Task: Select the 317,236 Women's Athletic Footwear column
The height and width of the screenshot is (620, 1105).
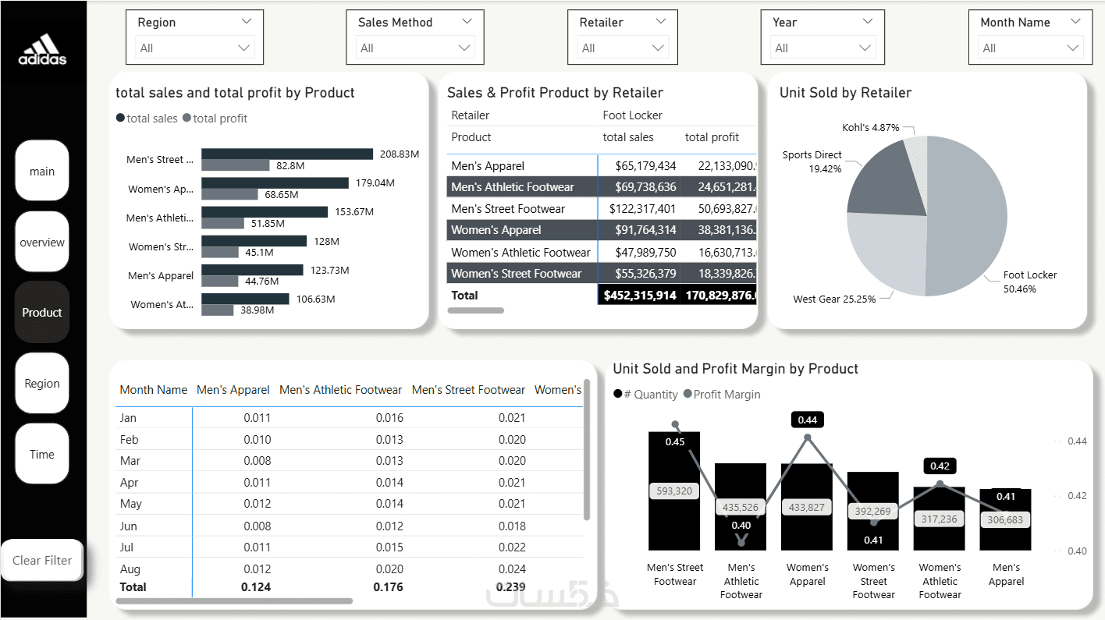Action: click(x=940, y=519)
